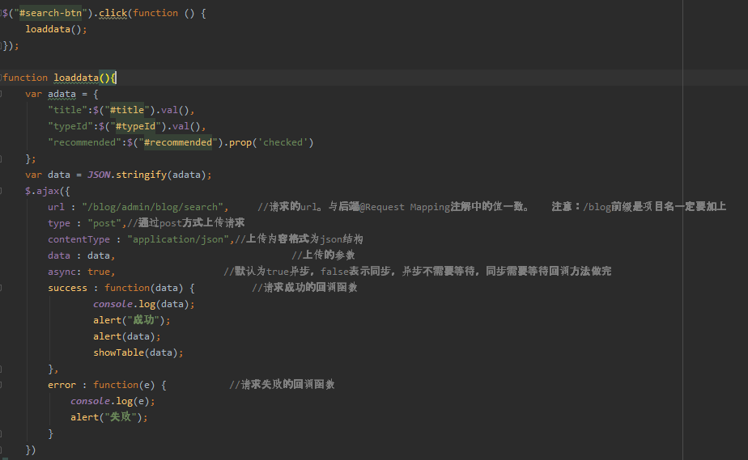Click the "/blog/admin/blog/search" string
The image size is (748, 460).
tap(153, 207)
